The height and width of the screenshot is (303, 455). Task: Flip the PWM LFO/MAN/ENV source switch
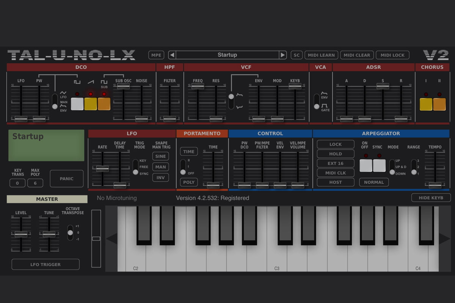(x=55, y=102)
